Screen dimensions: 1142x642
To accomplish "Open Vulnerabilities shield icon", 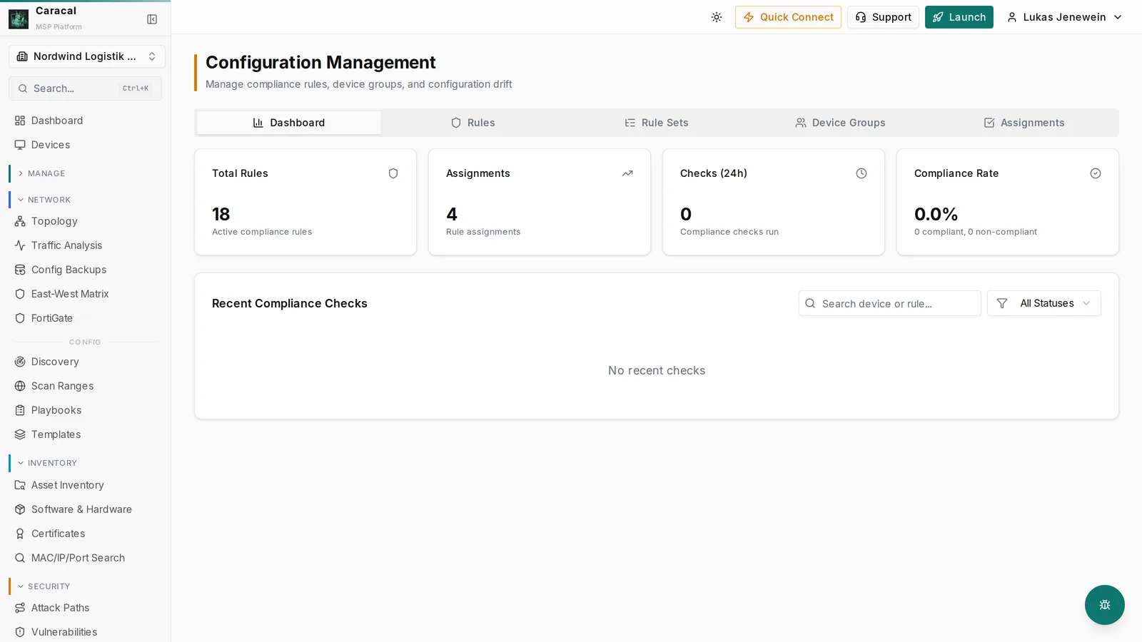I will [x=20, y=632].
